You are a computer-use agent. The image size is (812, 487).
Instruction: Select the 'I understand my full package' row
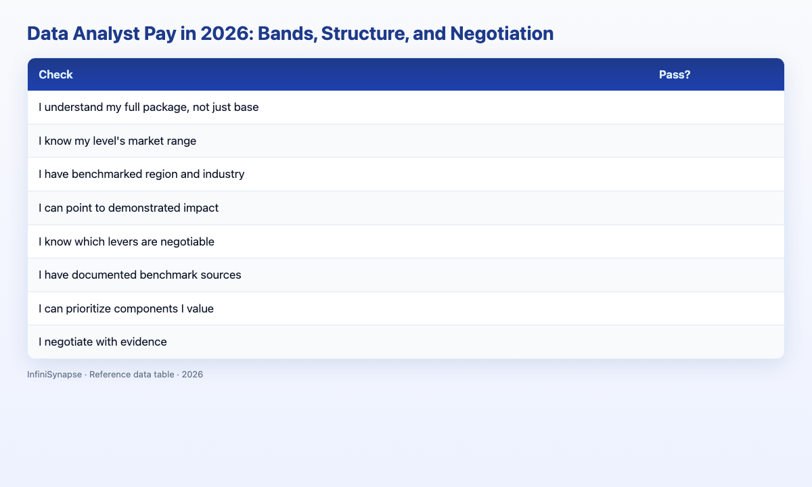click(x=406, y=108)
